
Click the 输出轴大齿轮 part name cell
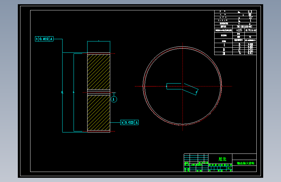244,163
